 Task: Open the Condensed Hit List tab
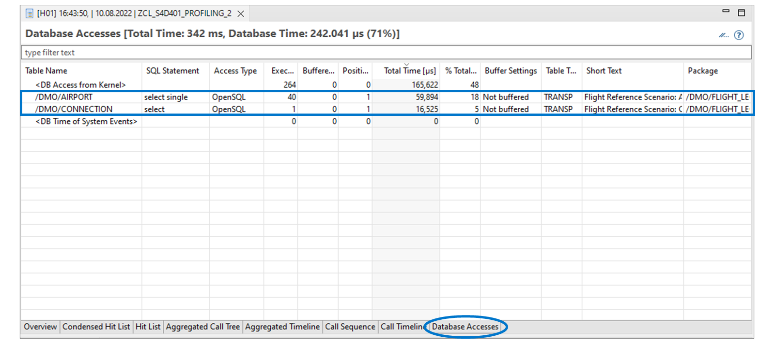[96, 327]
